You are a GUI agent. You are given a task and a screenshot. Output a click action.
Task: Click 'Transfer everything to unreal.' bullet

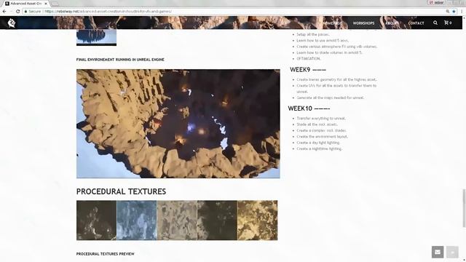click(321, 118)
